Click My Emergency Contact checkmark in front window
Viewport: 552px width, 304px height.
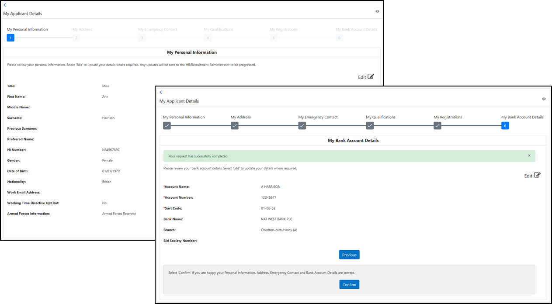[x=302, y=126]
